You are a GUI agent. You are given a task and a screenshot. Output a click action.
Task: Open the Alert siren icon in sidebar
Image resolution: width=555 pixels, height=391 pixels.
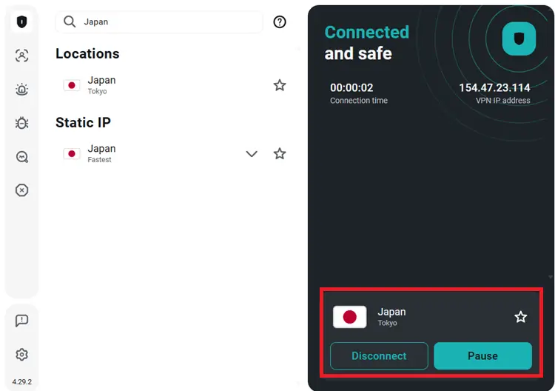pos(21,90)
